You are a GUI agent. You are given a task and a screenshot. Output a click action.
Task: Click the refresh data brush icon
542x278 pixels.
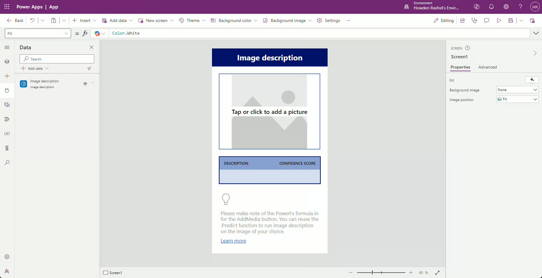pos(89,69)
